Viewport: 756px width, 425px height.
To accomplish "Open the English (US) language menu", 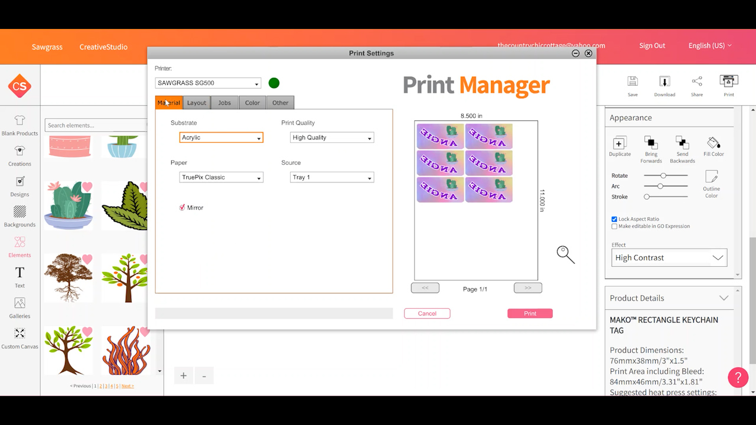I will pyautogui.click(x=710, y=46).
